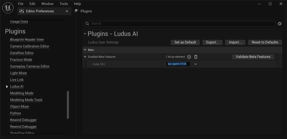Screen dimensions: 287x139
Task: Click the sidebar vertical scrollbar
Action: pos(68,105)
